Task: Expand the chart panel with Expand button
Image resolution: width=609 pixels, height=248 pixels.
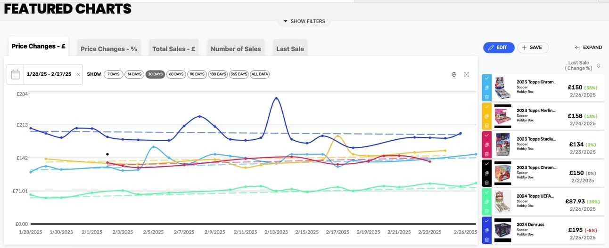Action: pyautogui.click(x=588, y=48)
